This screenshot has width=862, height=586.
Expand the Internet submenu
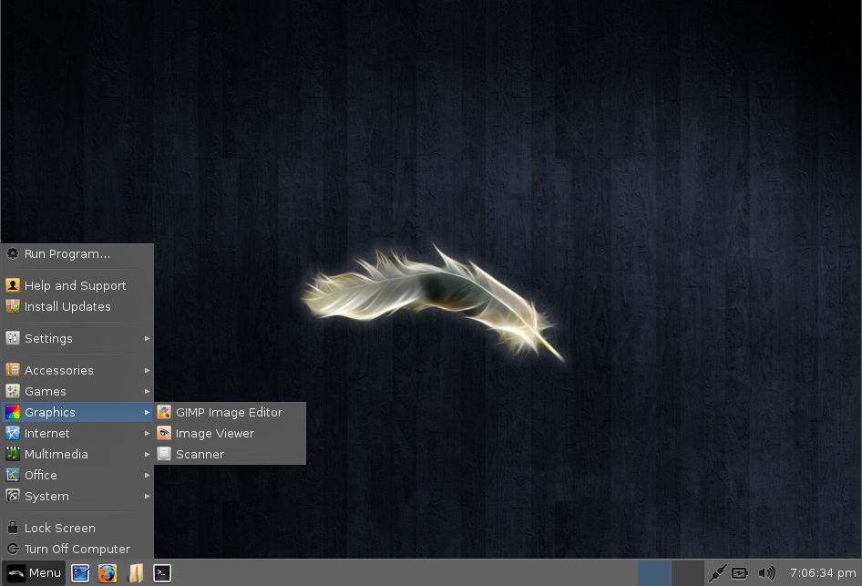pyautogui.click(x=77, y=433)
